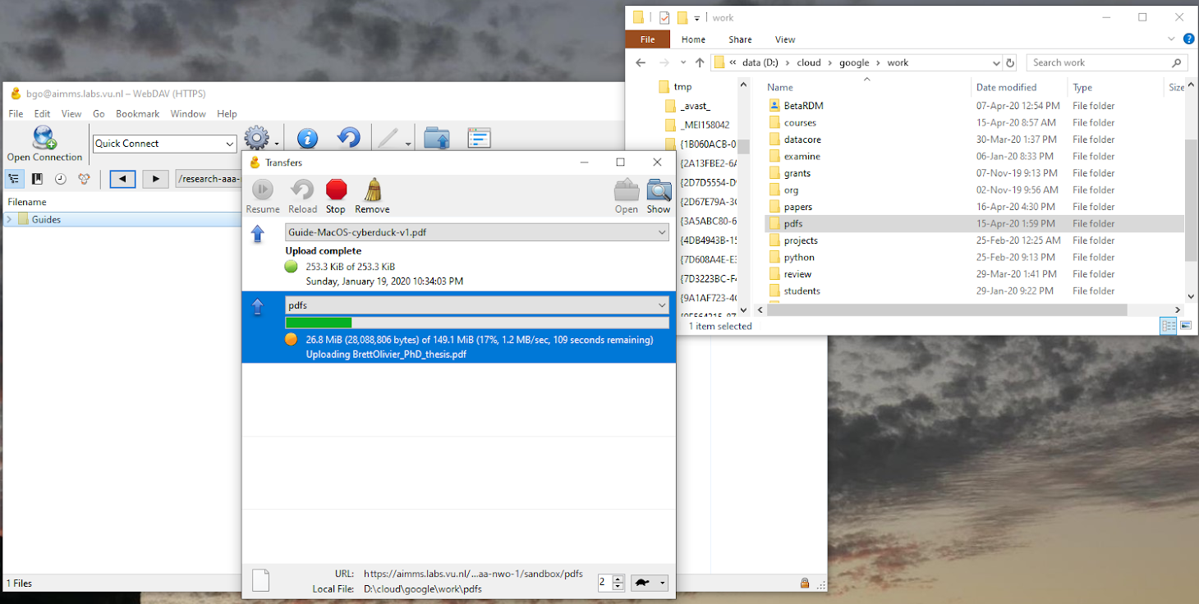Click the Search work input field
Viewport: 1199px width, 604px height.
click(1100, 62)
